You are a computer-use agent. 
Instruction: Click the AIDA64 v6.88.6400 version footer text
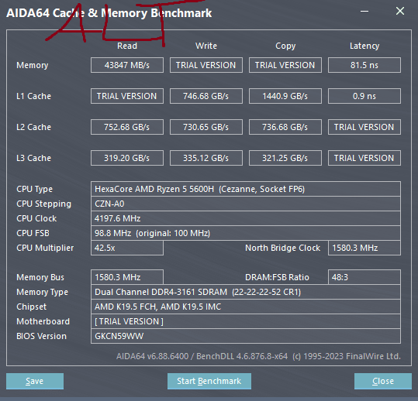258,356
